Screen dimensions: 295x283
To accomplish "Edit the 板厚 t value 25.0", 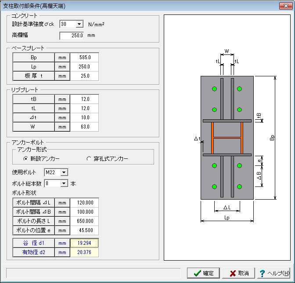I will click(x=84, y=76).
